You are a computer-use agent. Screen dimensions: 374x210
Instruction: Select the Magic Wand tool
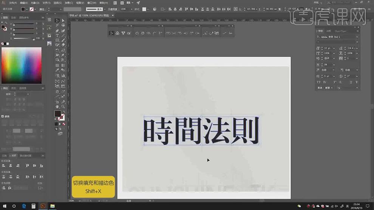[57, 25]
